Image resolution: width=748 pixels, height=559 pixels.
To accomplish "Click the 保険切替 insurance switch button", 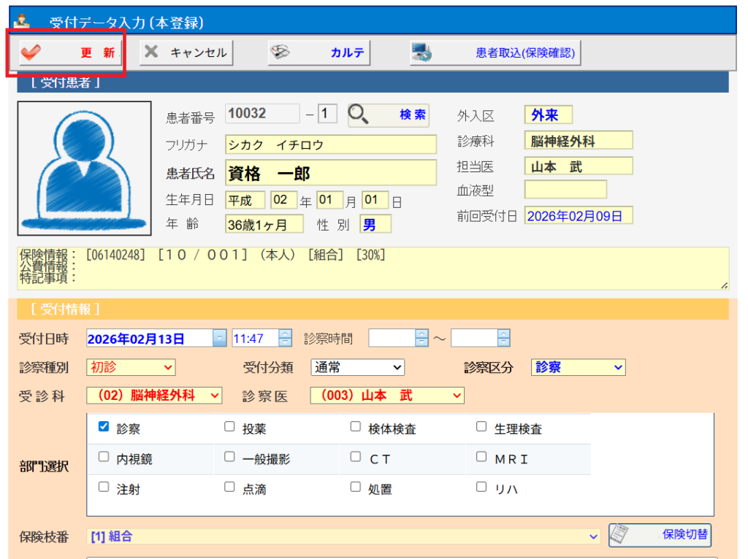I will [660, 535].
